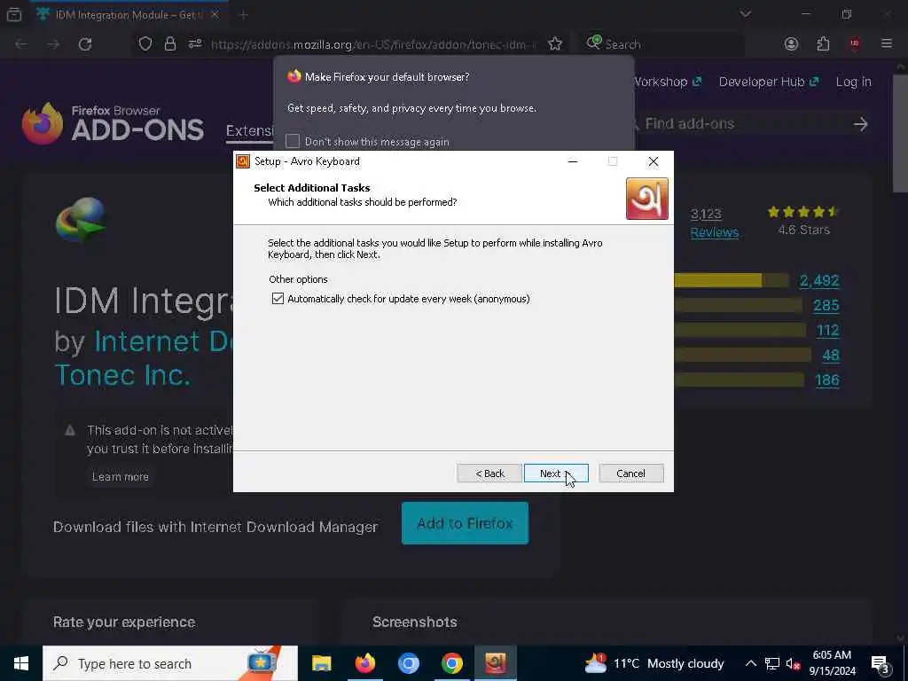
Task: Open tracking protection shield icon
Action: (145, 44)
